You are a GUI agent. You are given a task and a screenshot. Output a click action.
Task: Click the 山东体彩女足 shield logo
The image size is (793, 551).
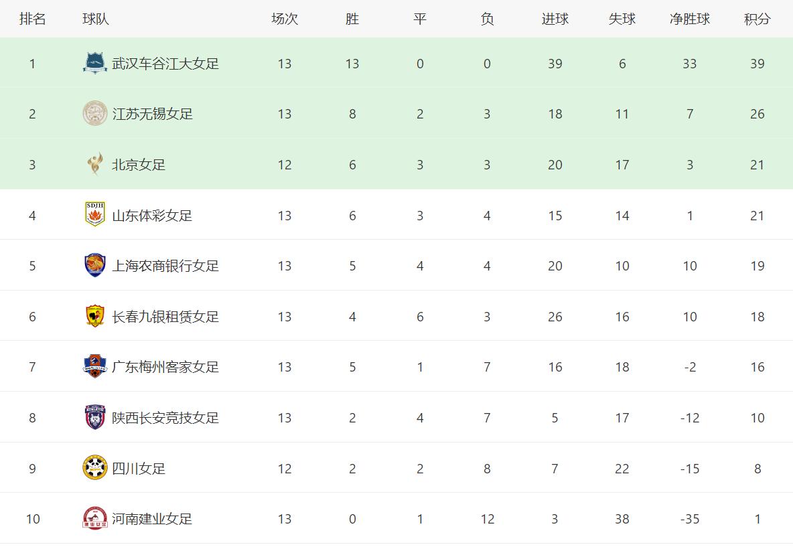click(95, 215)
